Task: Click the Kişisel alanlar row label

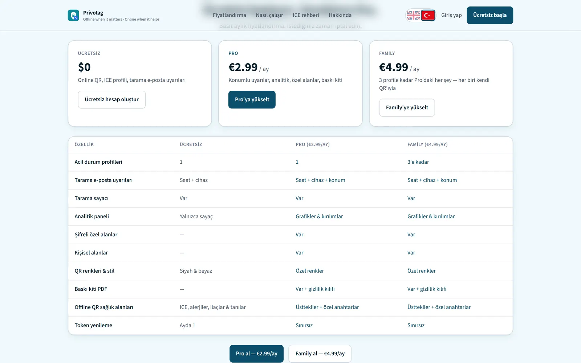Action: pyautogui.click(x=91, y=253)
